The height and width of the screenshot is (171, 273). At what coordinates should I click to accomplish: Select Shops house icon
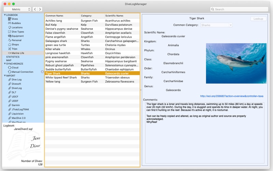point(10,44)
